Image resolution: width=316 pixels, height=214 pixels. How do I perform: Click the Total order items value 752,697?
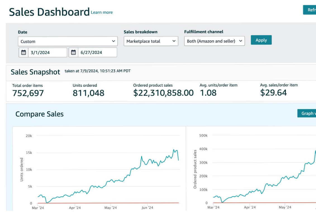tap(28, 93)
